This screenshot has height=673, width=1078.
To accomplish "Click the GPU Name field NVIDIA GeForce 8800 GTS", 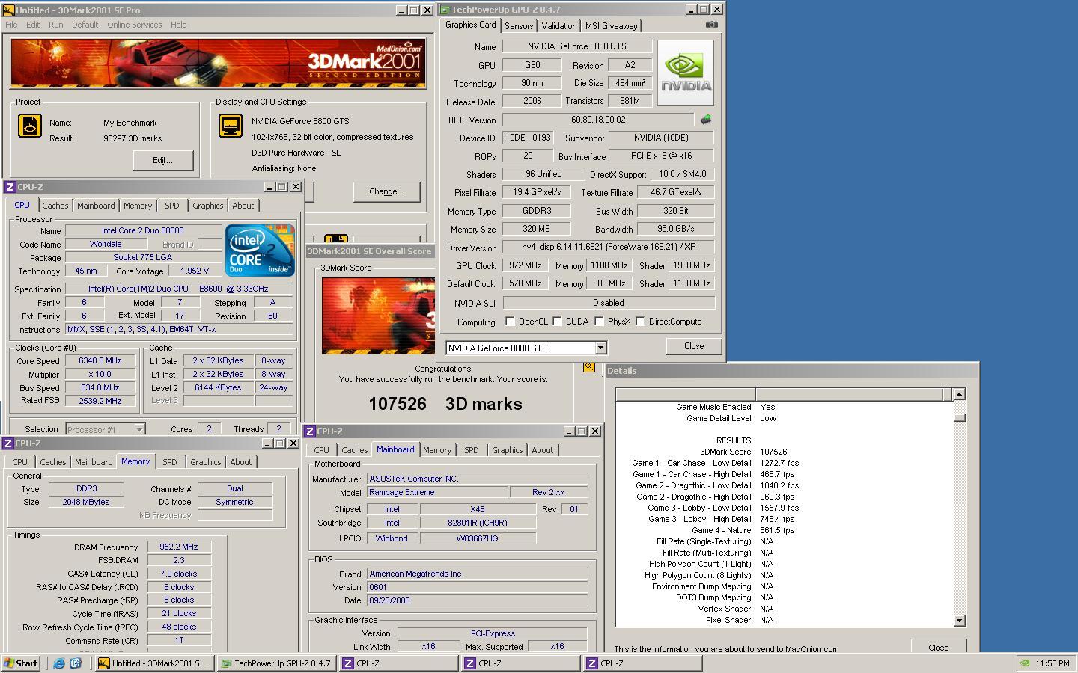I will pyautogui.click(x=576, y=46).
